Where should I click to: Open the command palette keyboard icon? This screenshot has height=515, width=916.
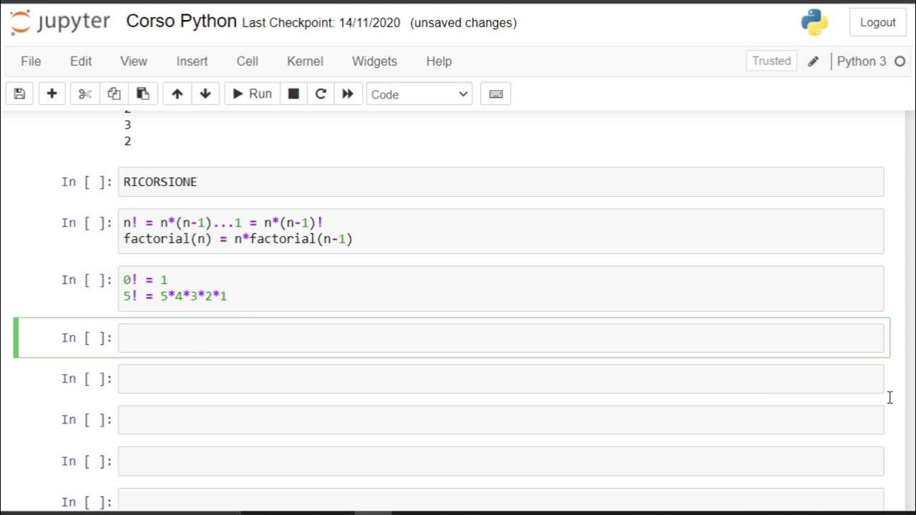(496, 94)
